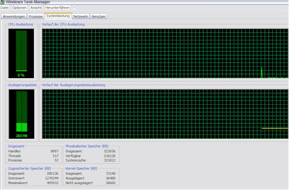The image size is (289, 190).
Task: Open the Optionen menu
Action: [19, 8]
